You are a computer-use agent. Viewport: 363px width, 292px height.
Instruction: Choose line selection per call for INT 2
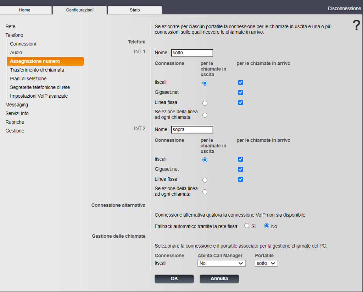[x=205, y=192]
